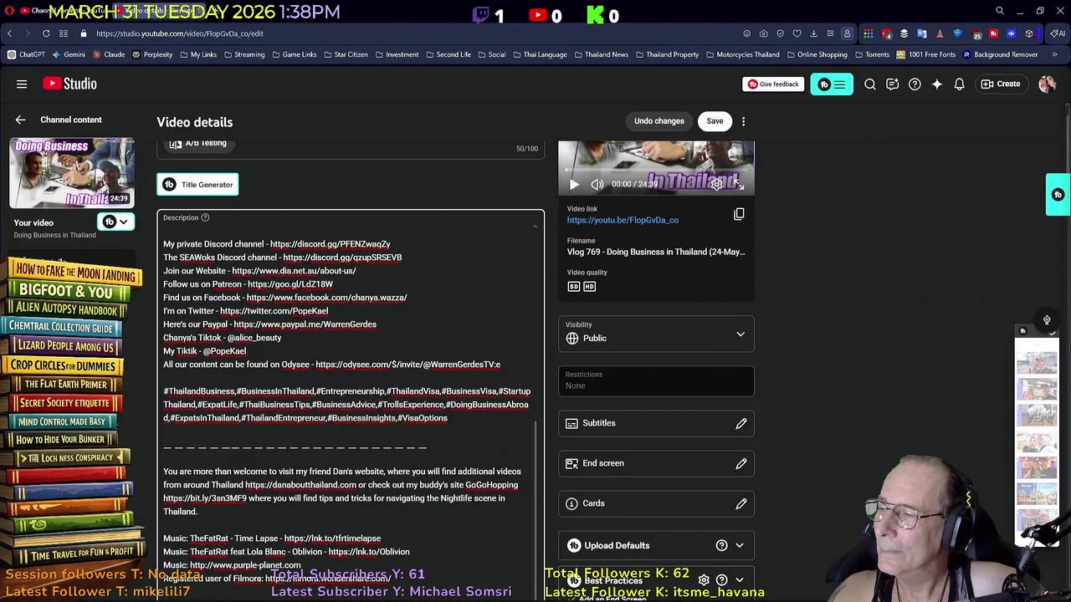The height and width of the screenshot is (602, 1071).
Task: Open the Studio comments feedback icon
Action: (892, 84)
